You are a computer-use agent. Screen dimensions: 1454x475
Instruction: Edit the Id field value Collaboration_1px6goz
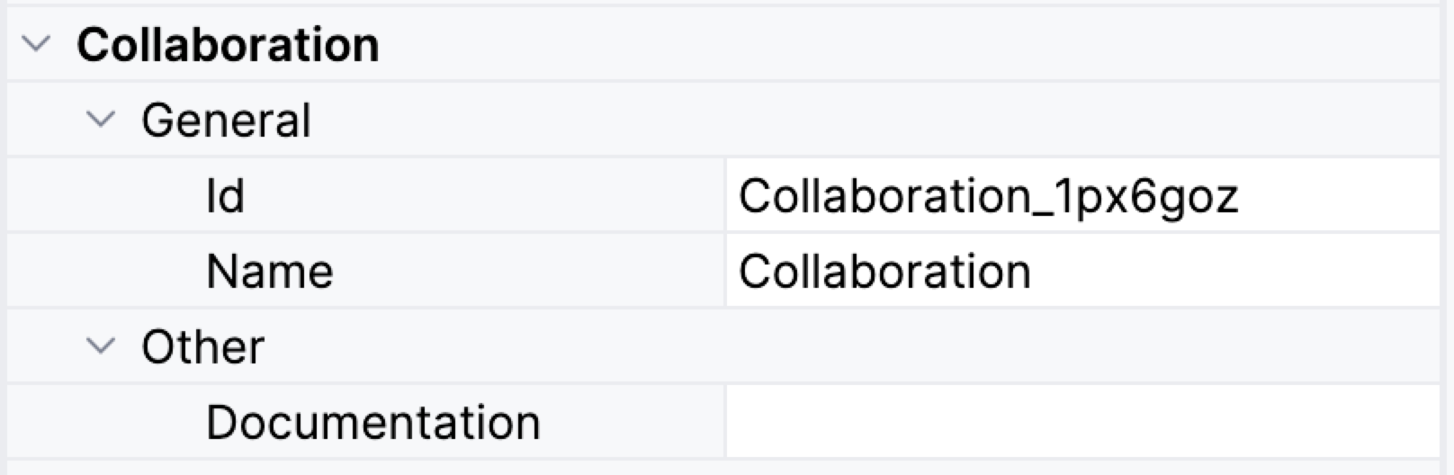[x=988, y=196]
